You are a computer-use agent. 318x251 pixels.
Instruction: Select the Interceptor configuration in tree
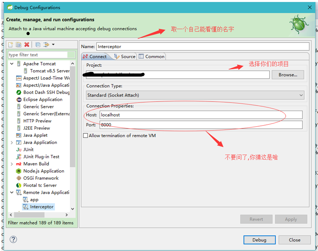[x=38, y=207]
